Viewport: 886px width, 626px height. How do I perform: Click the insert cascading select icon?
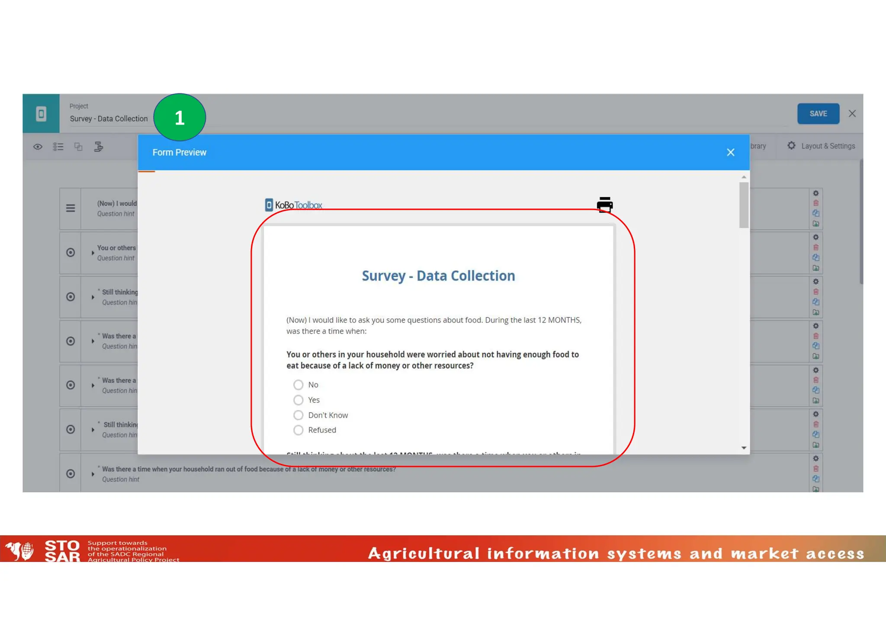point(99,147)
